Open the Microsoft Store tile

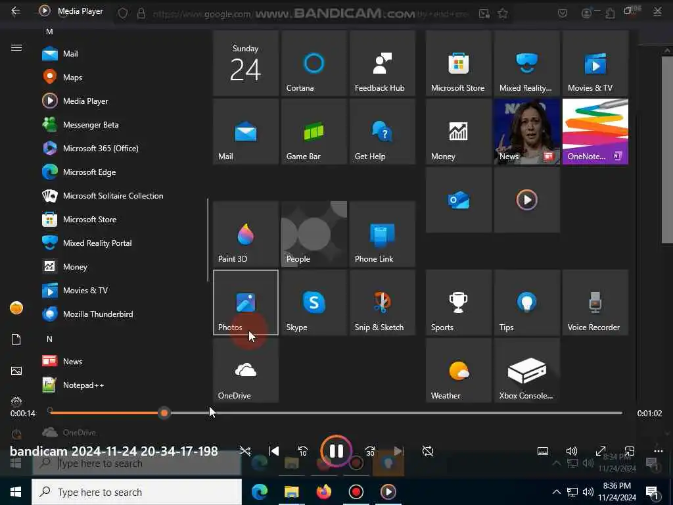tap(458, 63)
